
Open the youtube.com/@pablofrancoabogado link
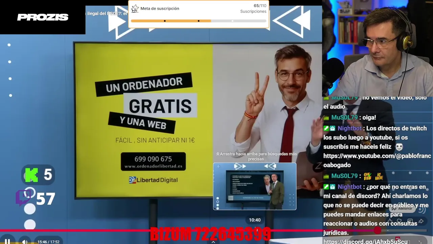377,161
